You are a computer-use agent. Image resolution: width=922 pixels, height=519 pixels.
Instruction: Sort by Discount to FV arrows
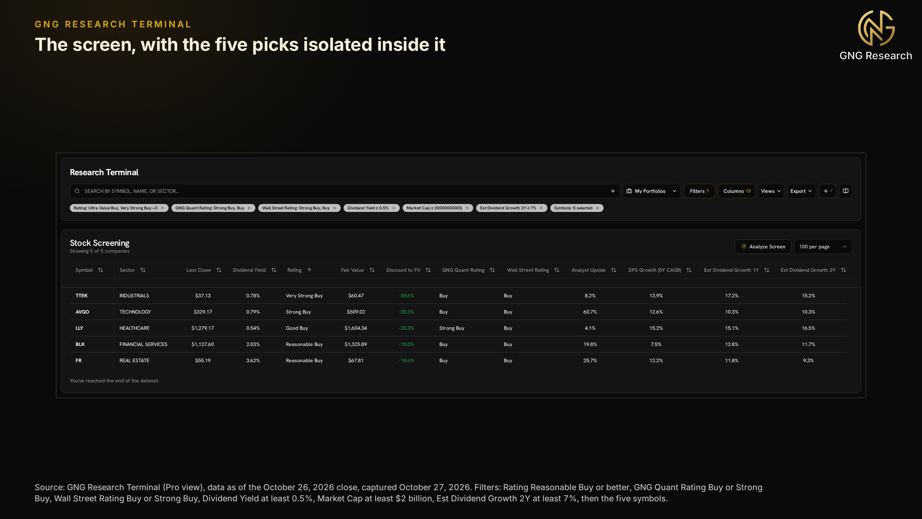[428, 270]
